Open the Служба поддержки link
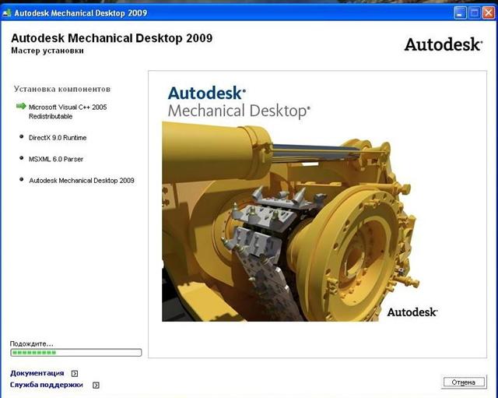Viewport: 498px width, 398px height. 47,385
